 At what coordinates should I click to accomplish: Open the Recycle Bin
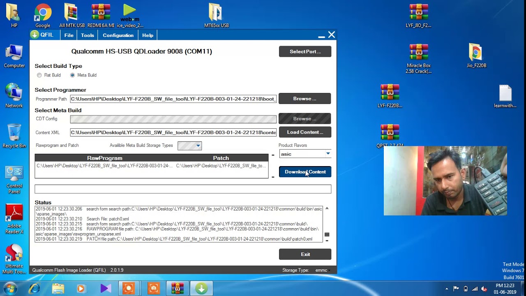14,136
